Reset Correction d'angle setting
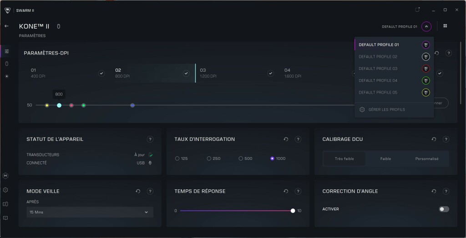This screenshot has height=238, width=466. [x=434, y=191]
